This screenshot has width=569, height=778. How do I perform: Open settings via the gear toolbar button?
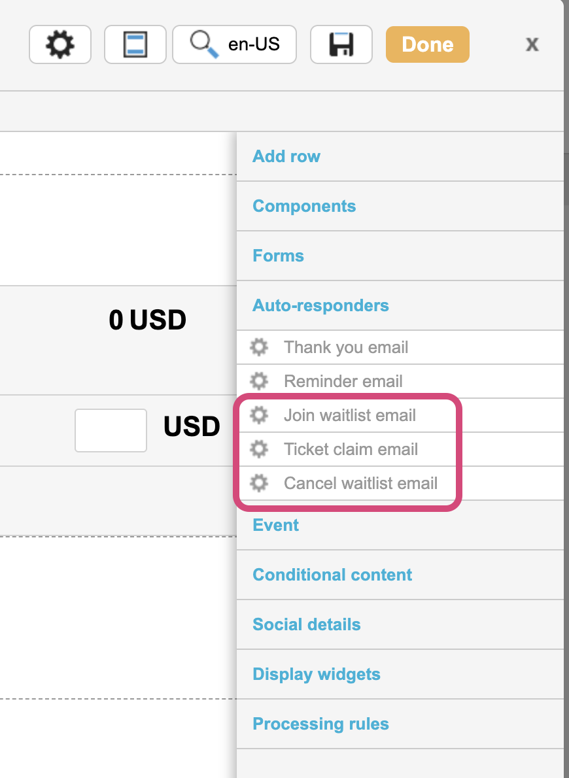click(60, 44)
